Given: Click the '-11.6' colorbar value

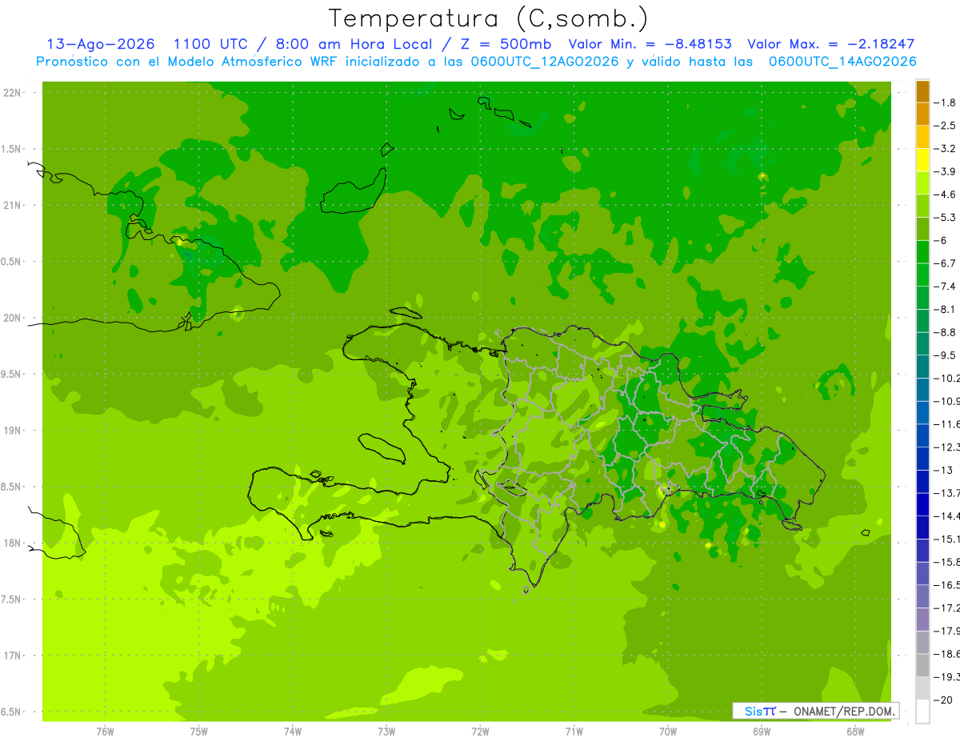Looking at the screenshot, I should tap(949, 423).
